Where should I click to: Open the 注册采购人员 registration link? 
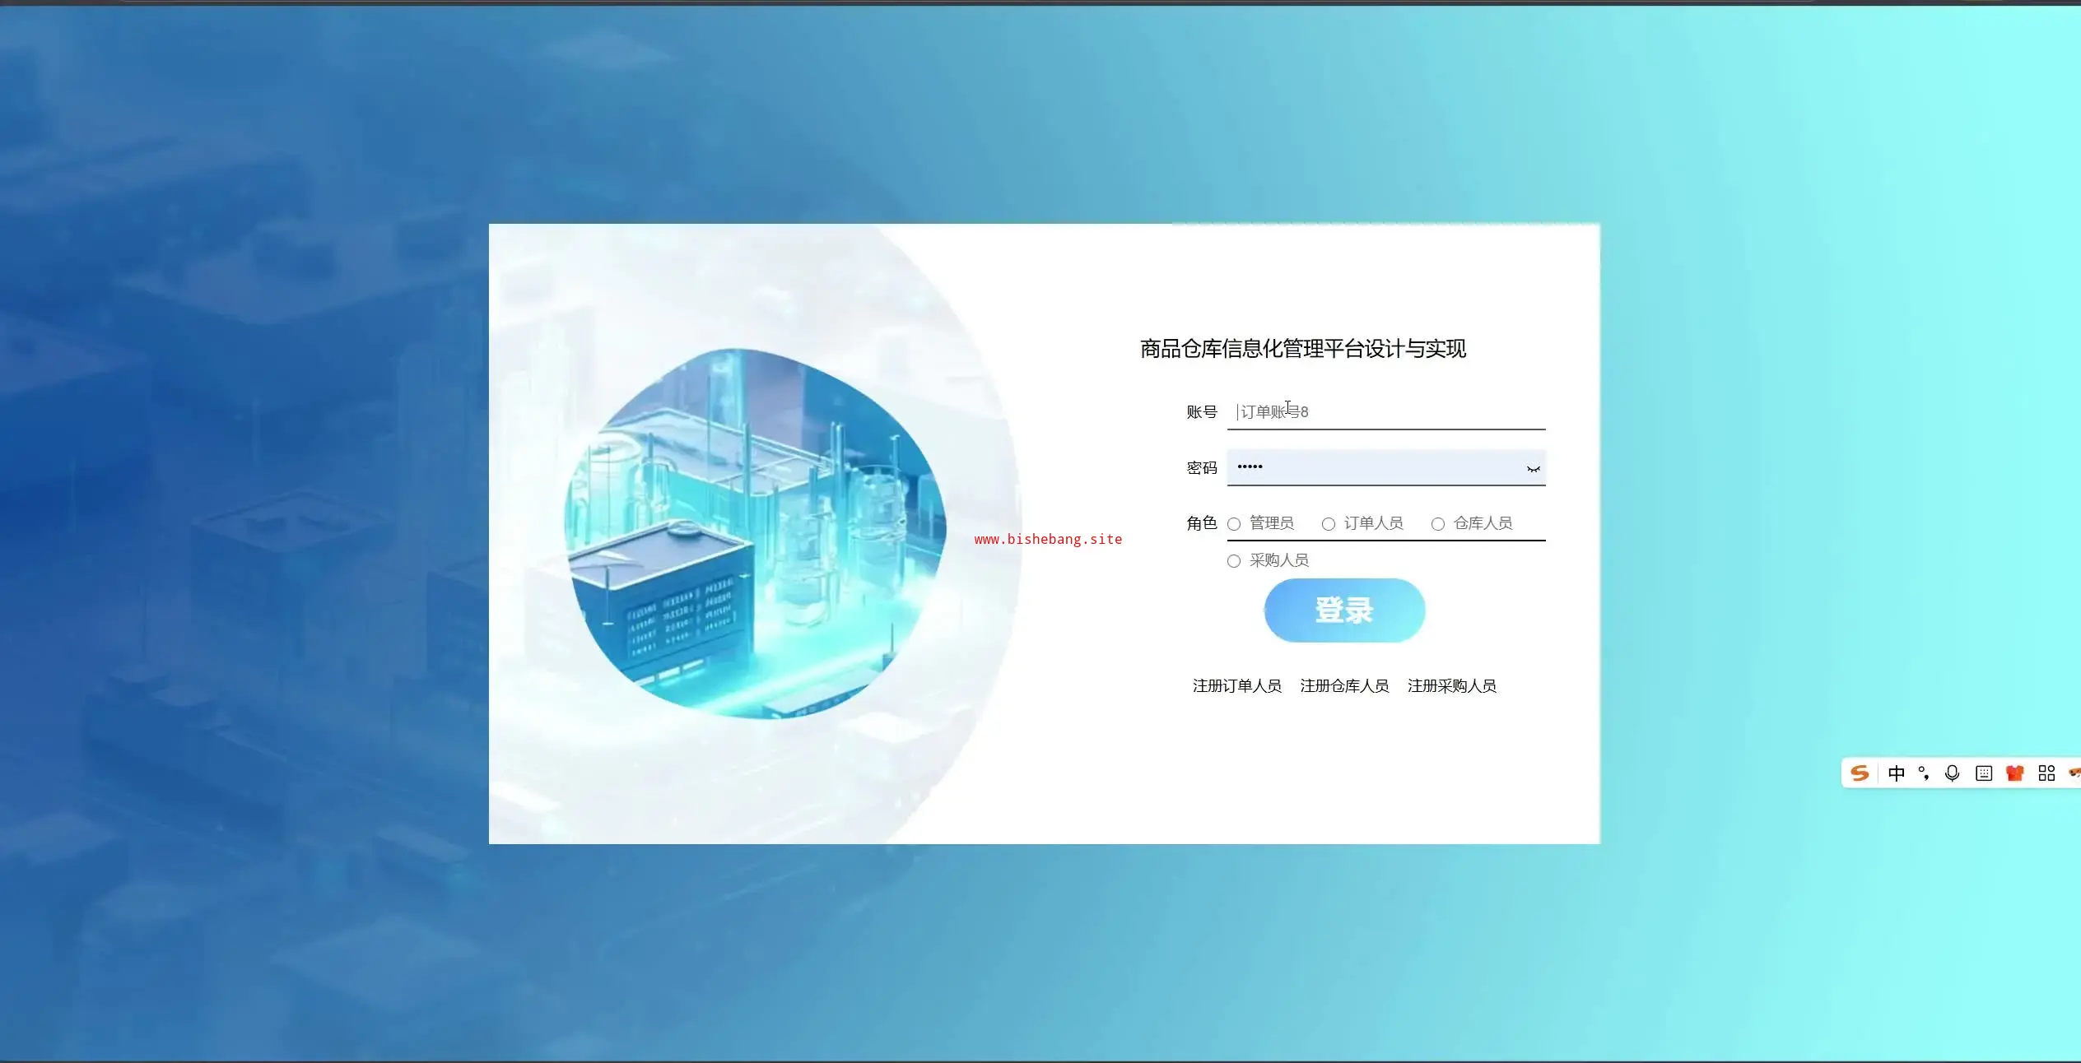coord(1451,686)
